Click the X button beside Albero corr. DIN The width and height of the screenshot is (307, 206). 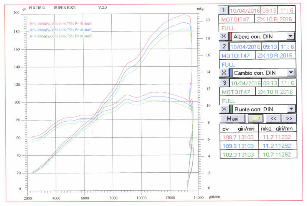(223, 36)
